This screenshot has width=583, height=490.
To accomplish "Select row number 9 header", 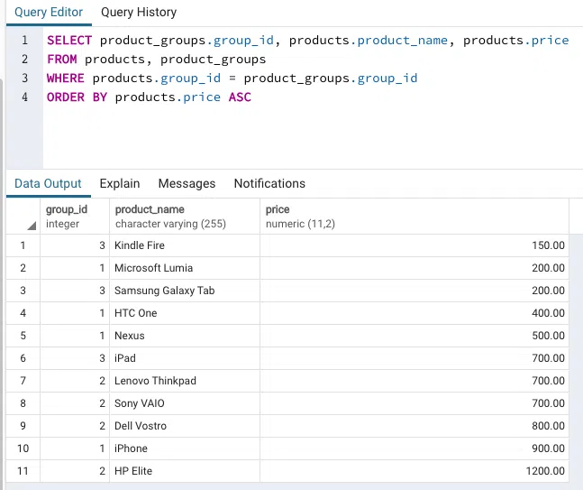I will pos(23,426).
